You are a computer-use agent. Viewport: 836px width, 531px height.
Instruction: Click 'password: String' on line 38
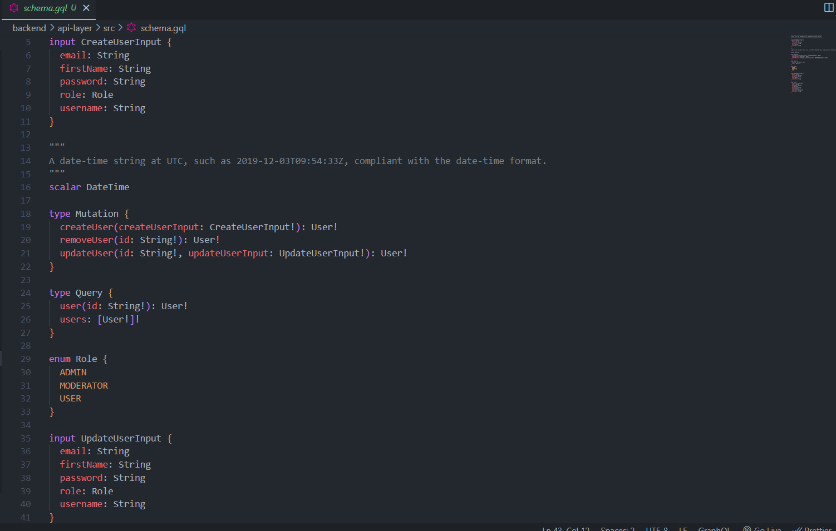coord(102,478)
